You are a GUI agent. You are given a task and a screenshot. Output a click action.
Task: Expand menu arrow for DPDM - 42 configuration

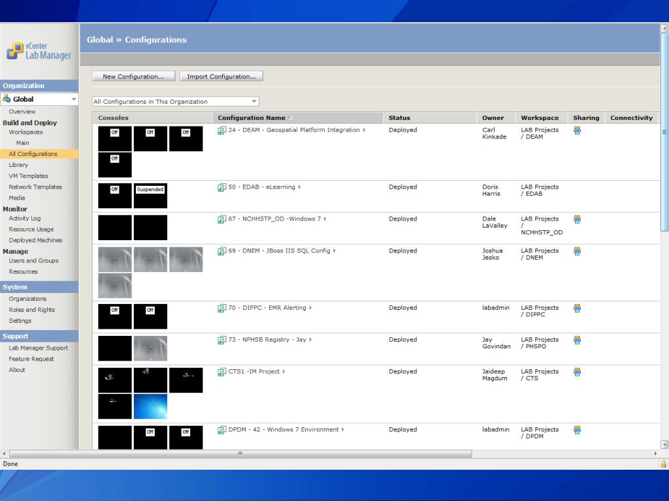coord(343,429)
